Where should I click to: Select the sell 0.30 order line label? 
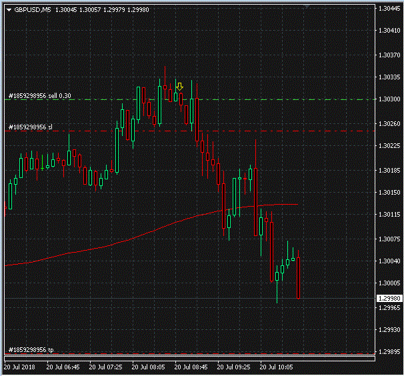[40, 96]
